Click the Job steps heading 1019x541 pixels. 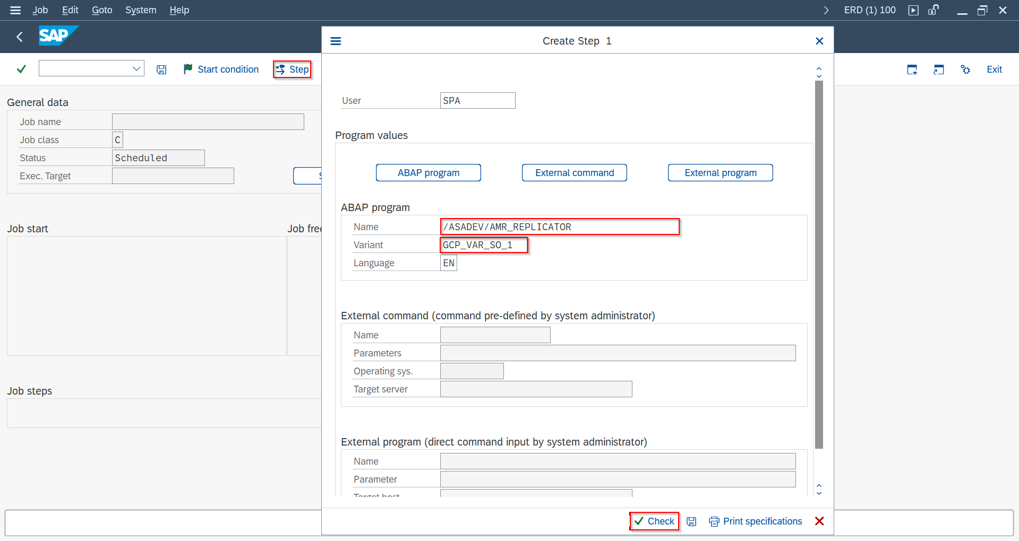(30, 391)
